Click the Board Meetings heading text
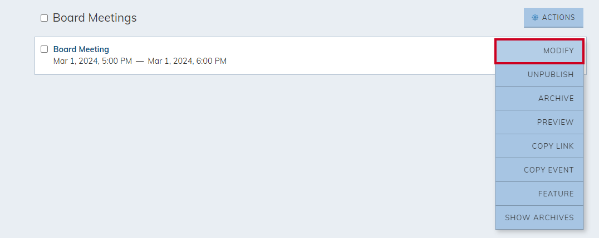599x238 pixels. [94, 18]
